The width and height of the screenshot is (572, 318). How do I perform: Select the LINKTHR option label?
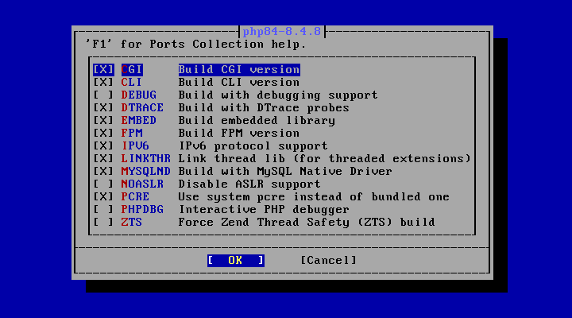146,158
